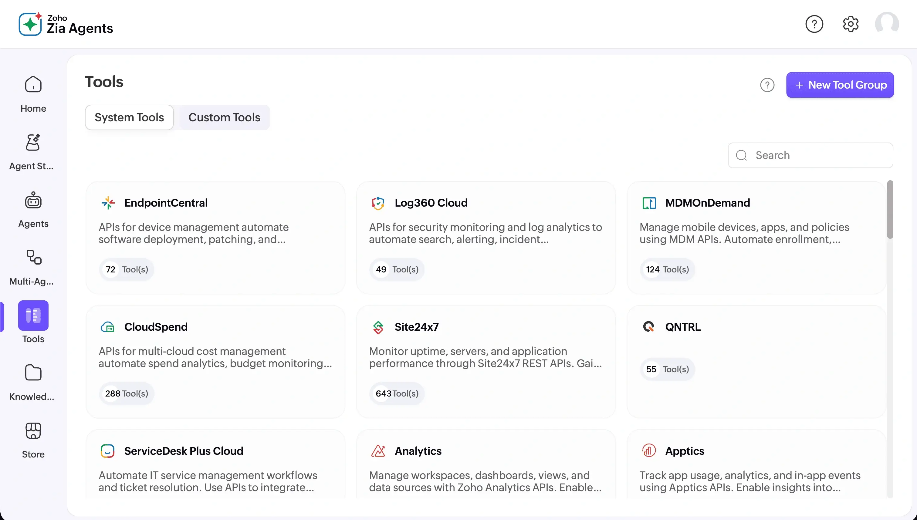Go to Home in the sidebar
This screenshot has height=520, width=917.
pos(33,94)
